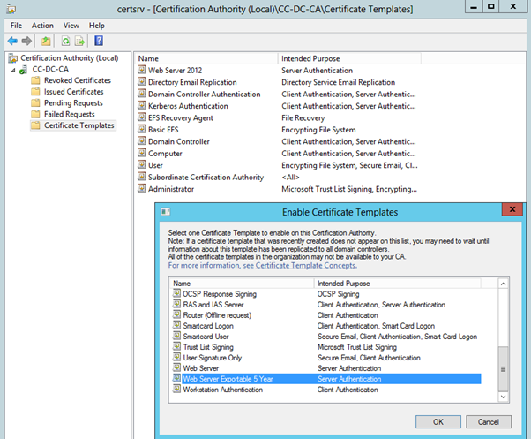Click the Export List toolbar icon
This screenshot has width=531, height=439.
click(x=79, y=41)
